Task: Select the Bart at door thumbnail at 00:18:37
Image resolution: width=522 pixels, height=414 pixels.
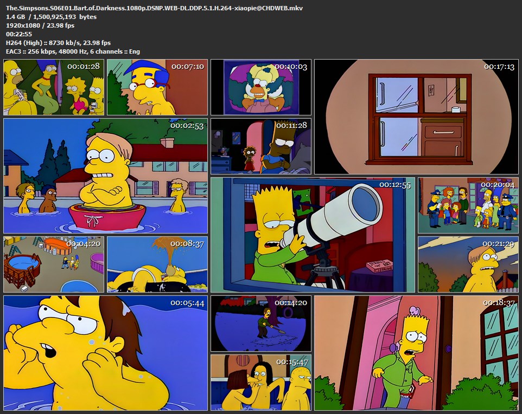Action: (416, 353)
